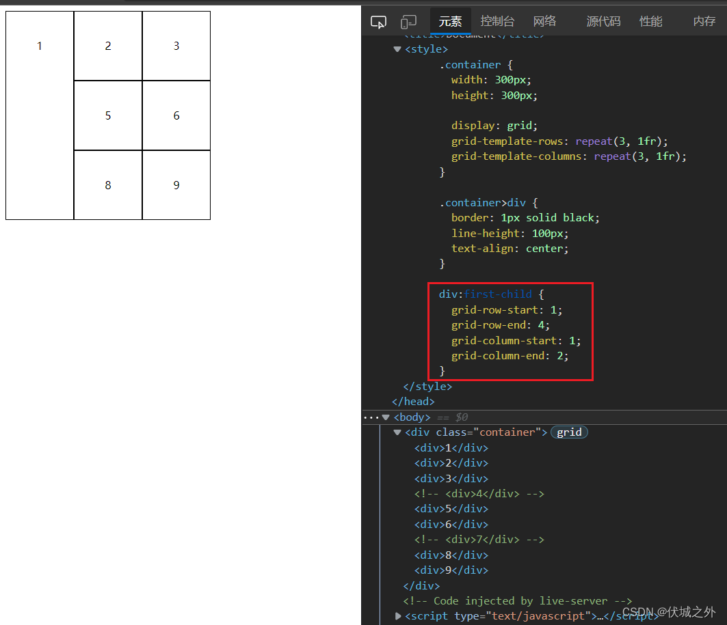Click the 'grid-column-start: 1;' line

[516, 341]
